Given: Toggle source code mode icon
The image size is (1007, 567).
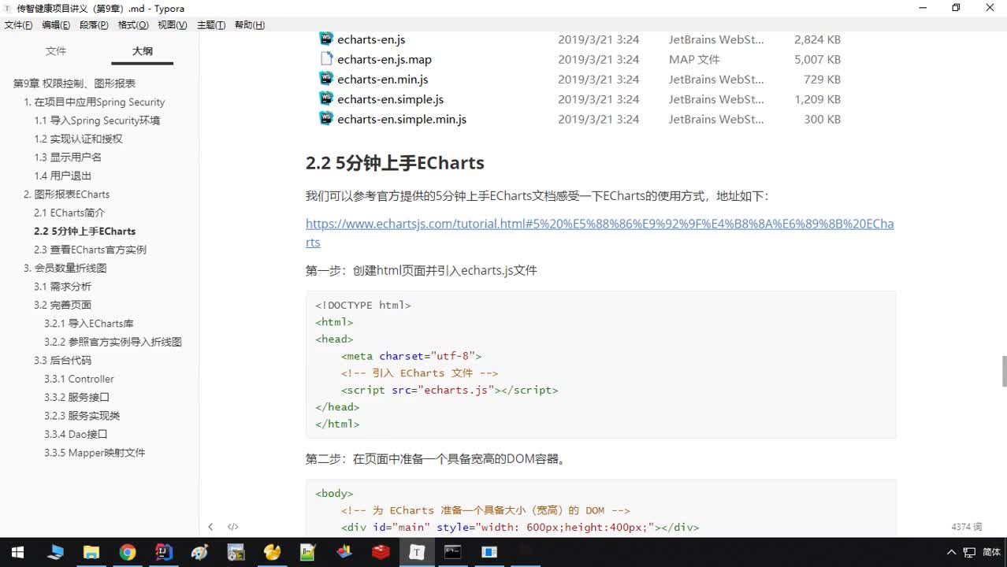Looking at the screenshot, I should [233, 527].
